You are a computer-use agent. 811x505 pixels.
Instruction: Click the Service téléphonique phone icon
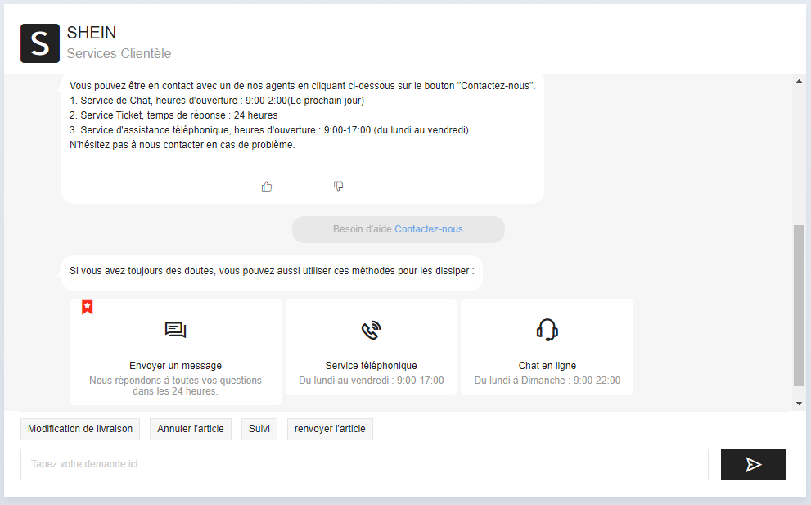[370, 330]
